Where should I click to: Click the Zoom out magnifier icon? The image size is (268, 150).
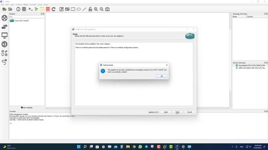click(101, 9)
